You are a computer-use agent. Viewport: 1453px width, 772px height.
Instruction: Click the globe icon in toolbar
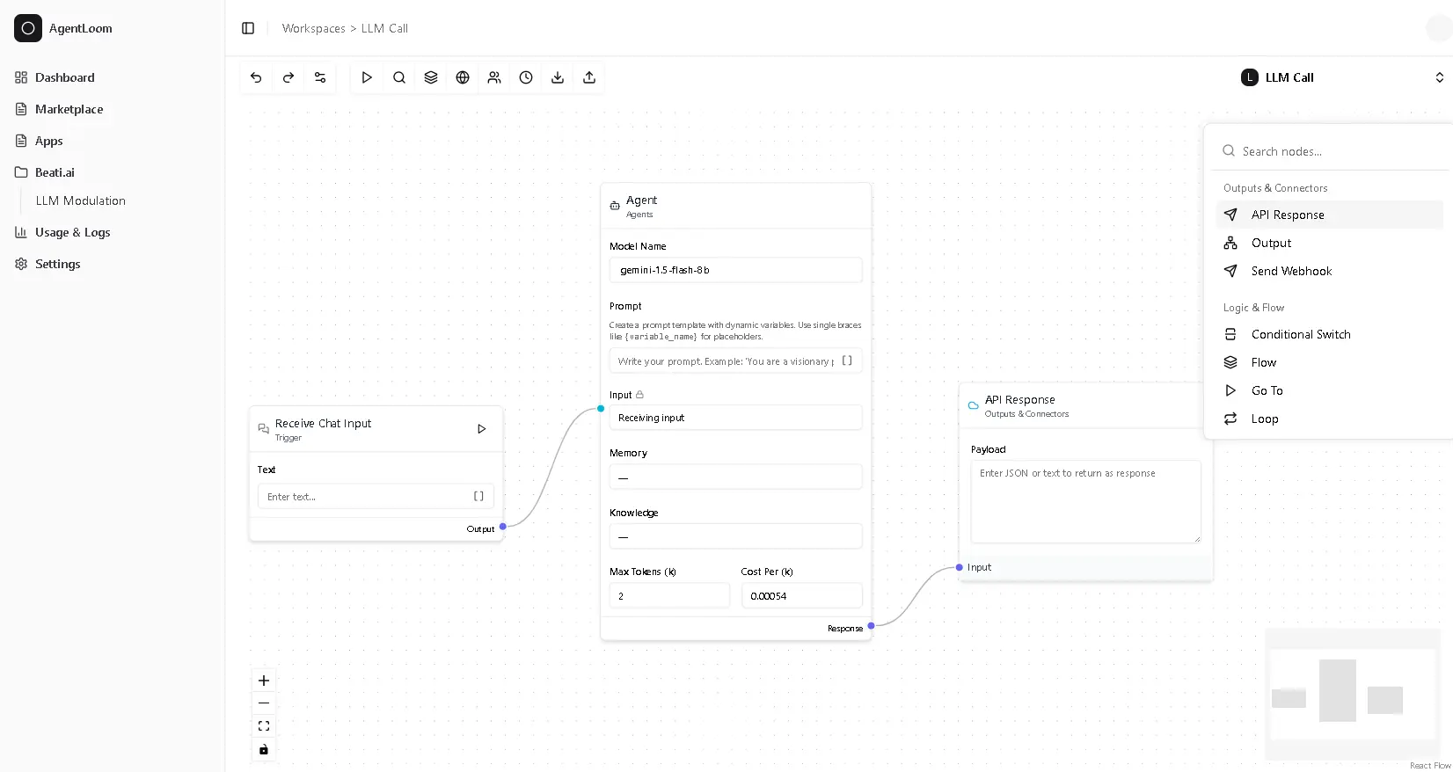[x=462, y=77]
